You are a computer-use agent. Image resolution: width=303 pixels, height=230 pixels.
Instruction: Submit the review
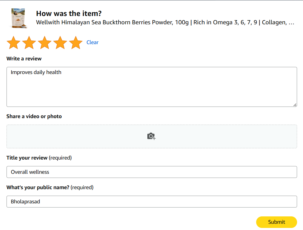276,222
